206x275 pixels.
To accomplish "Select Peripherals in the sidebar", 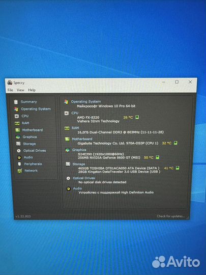I will point(33,164).
